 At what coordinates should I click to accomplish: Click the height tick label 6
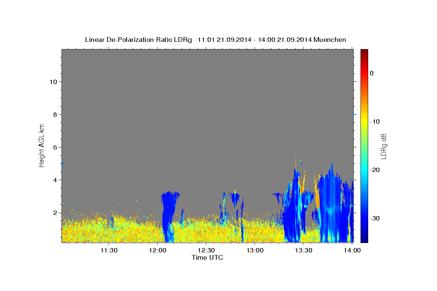pos(55,147)
